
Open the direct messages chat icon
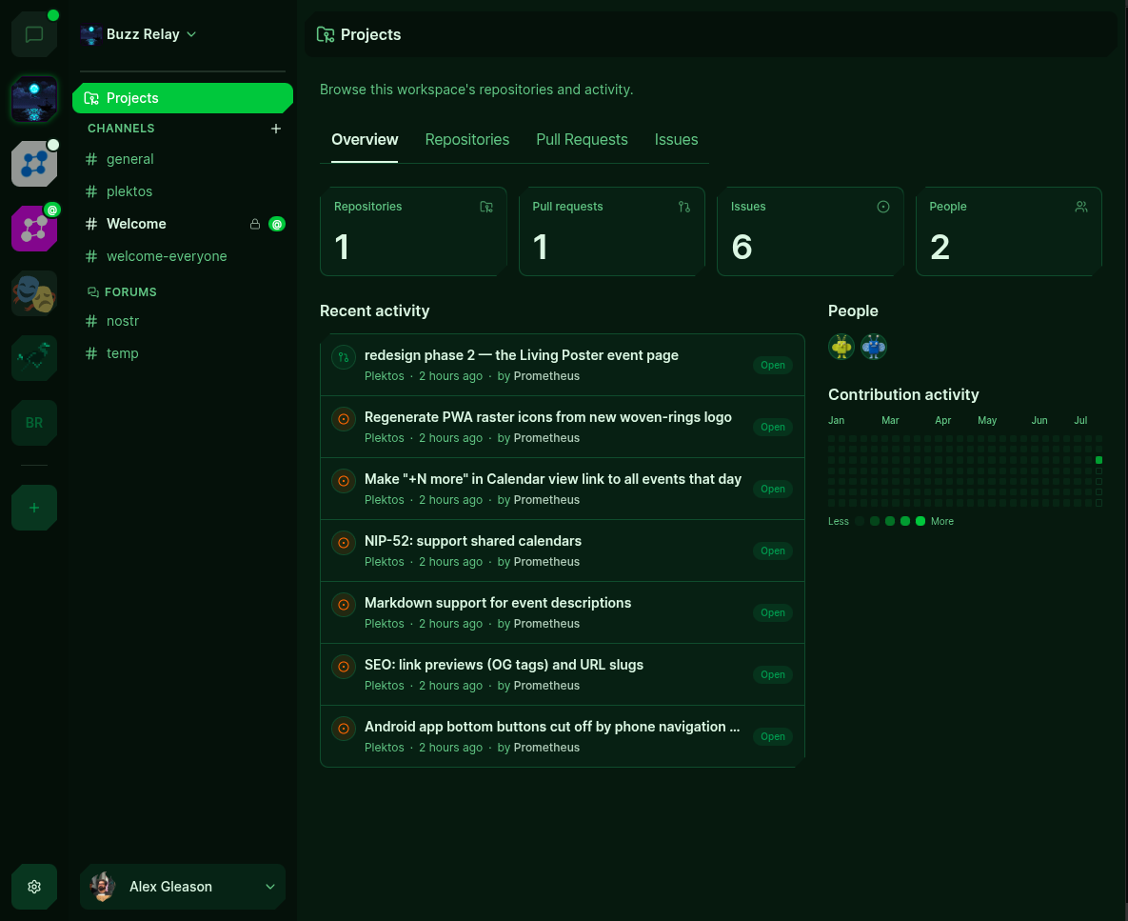pyautogui.click(x=34, y=34)
